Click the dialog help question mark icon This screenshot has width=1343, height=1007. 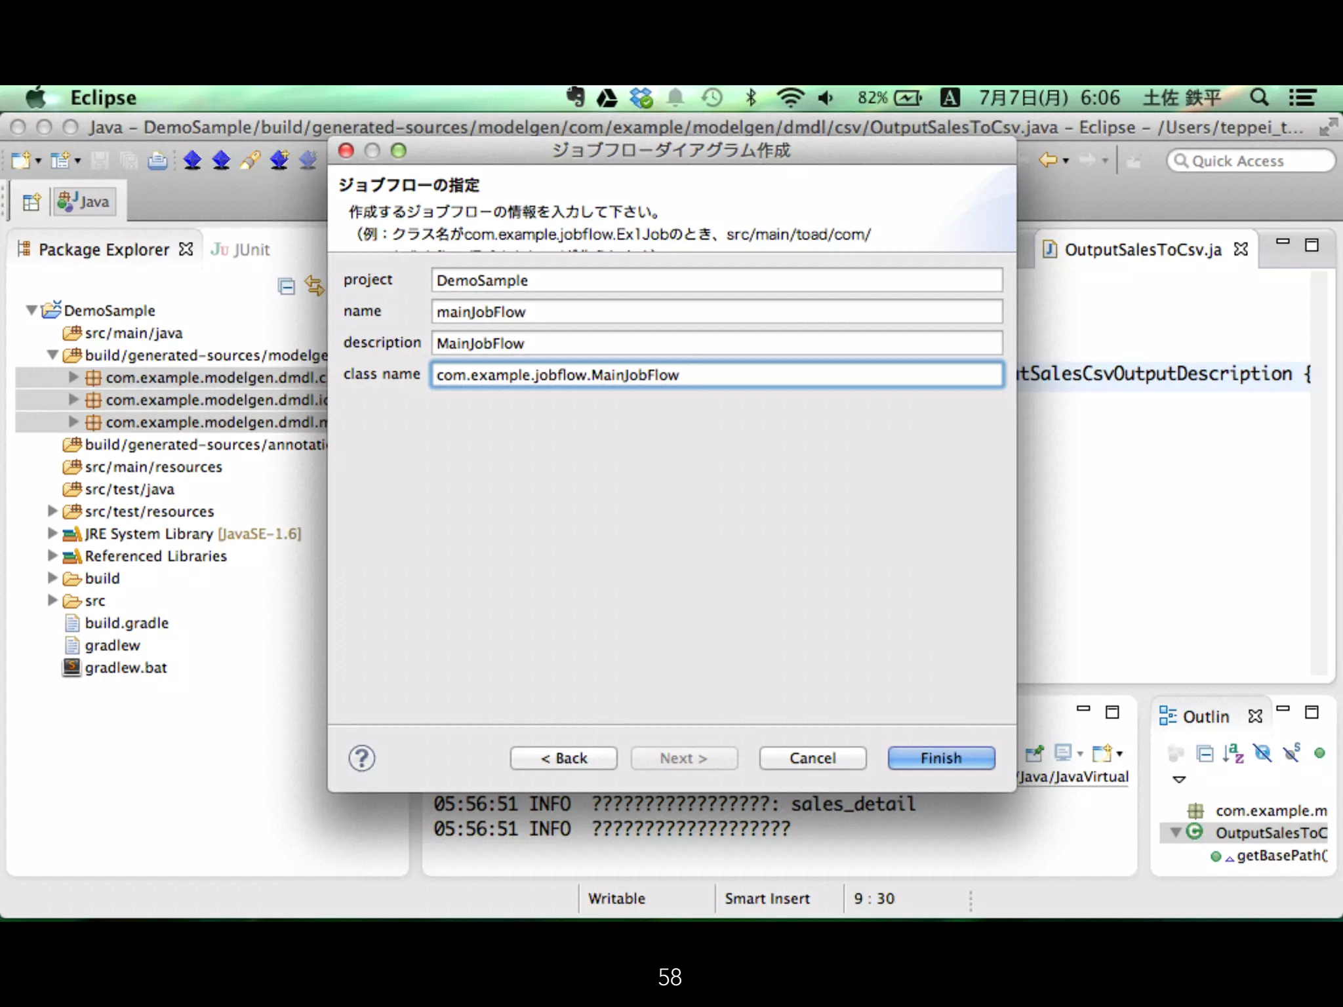(361, 759)
